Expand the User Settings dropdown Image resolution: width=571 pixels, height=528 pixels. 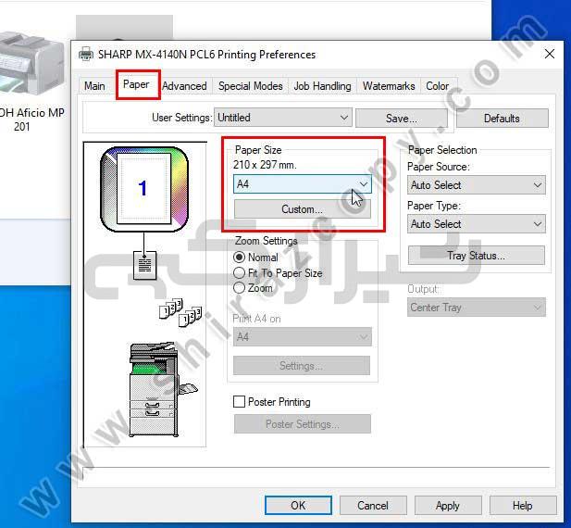[283, 118]
